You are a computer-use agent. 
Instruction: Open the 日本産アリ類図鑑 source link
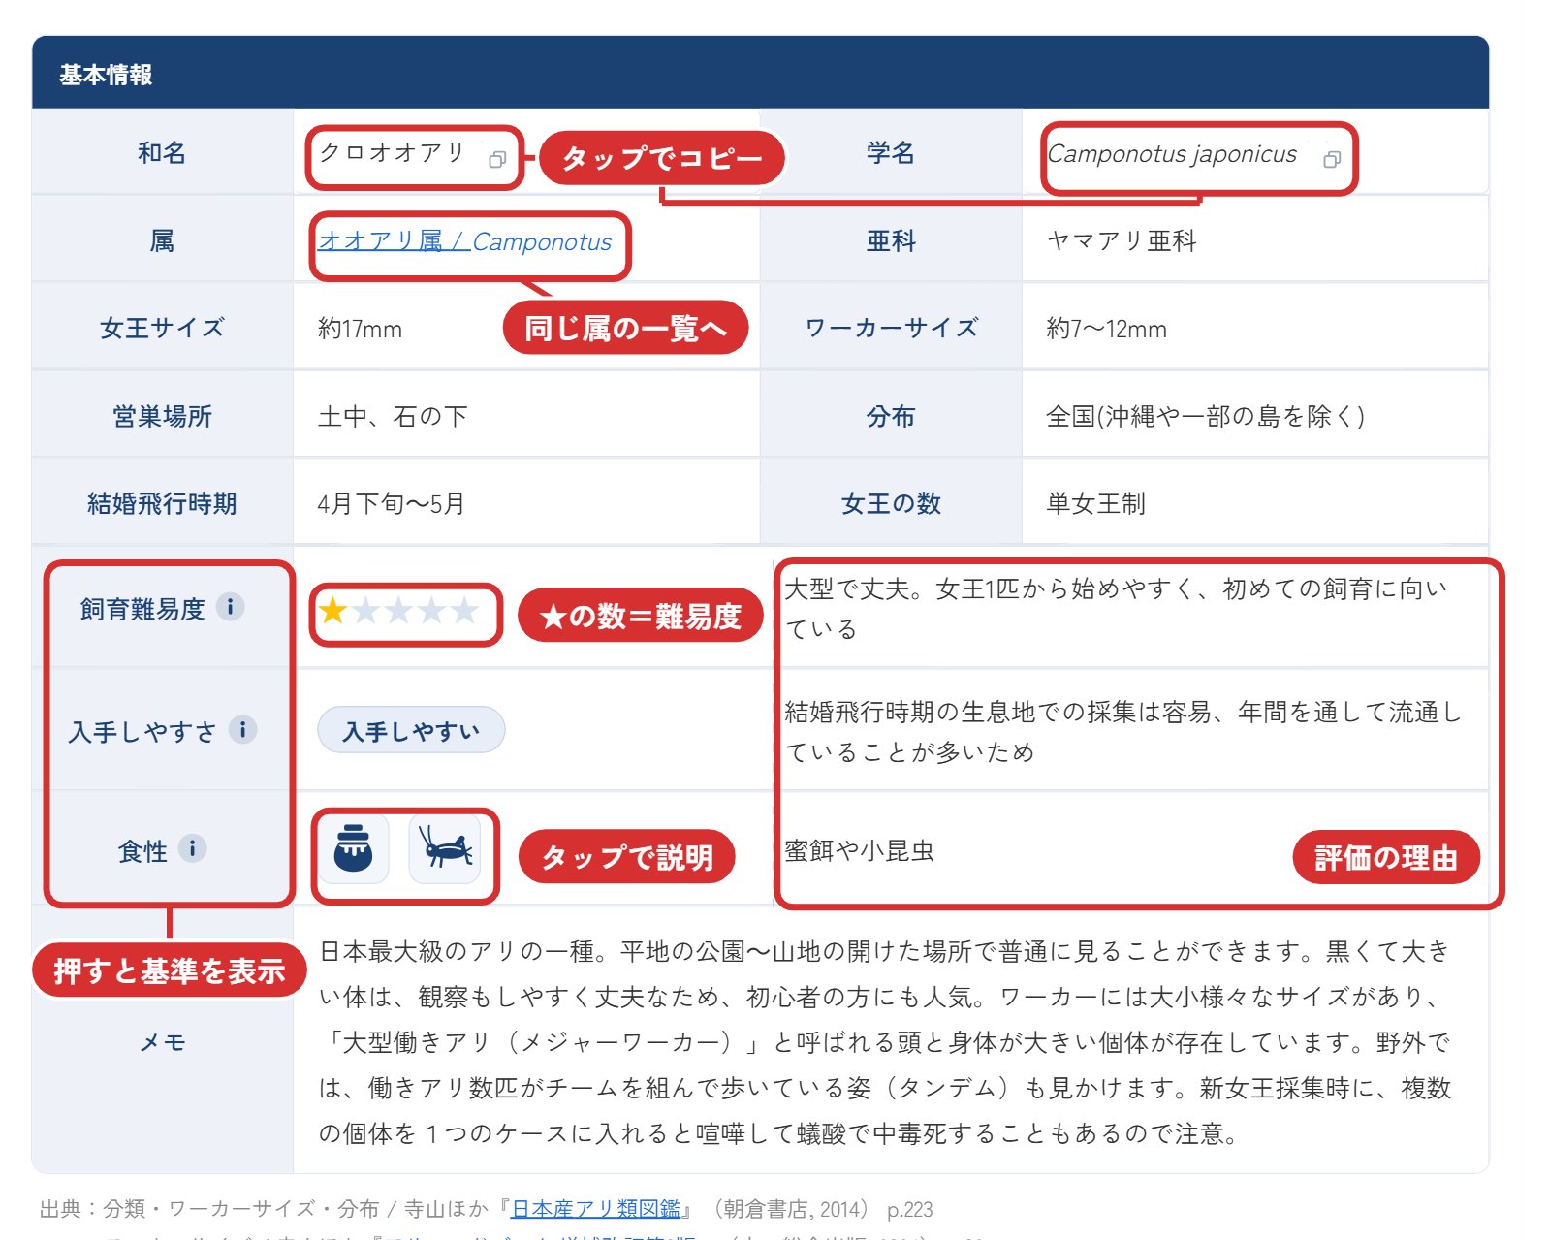(596, 1209)
